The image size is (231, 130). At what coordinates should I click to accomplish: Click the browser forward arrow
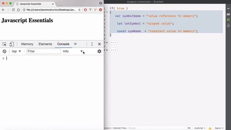[8, 10]
